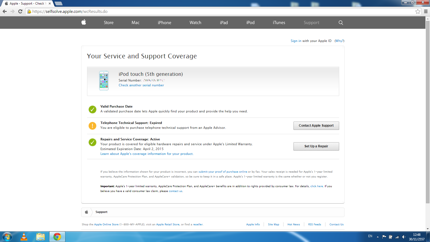430x242 pixels.
Task: Launch VLC media player from the taskbar
Action: click(x=24, y=237)
